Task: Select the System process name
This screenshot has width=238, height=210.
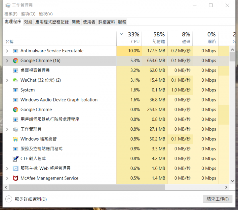Action: 28,90
